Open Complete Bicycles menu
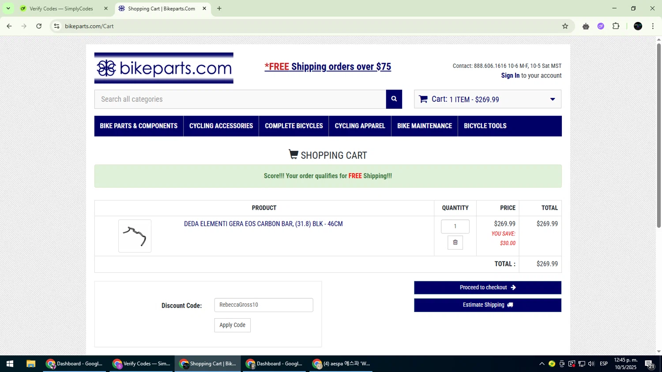The image size is (662, 372). tap(294, 126)
